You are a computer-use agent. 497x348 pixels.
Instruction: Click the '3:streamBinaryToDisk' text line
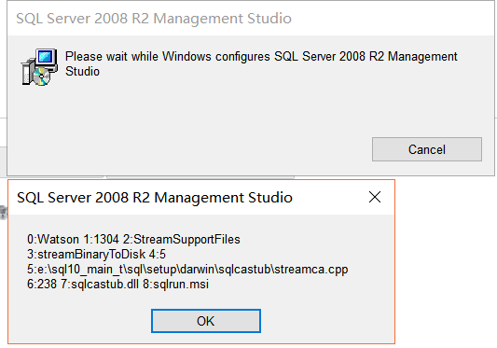pyautogui.click(x=86, y=254)
